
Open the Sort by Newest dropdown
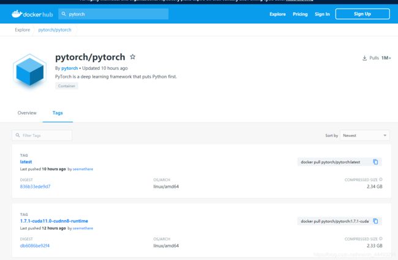click(x=365, y=135)
